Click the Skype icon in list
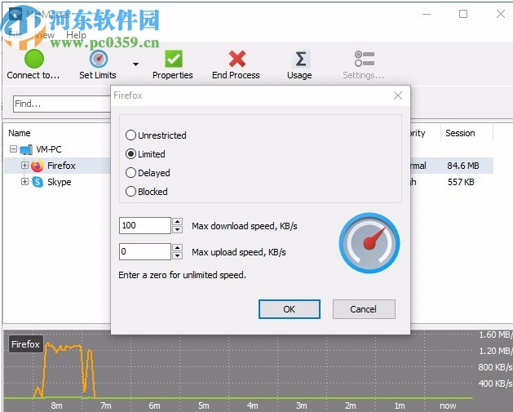This screenshot has height=412, width=513. pyautogui.click(x=38, y=182)
